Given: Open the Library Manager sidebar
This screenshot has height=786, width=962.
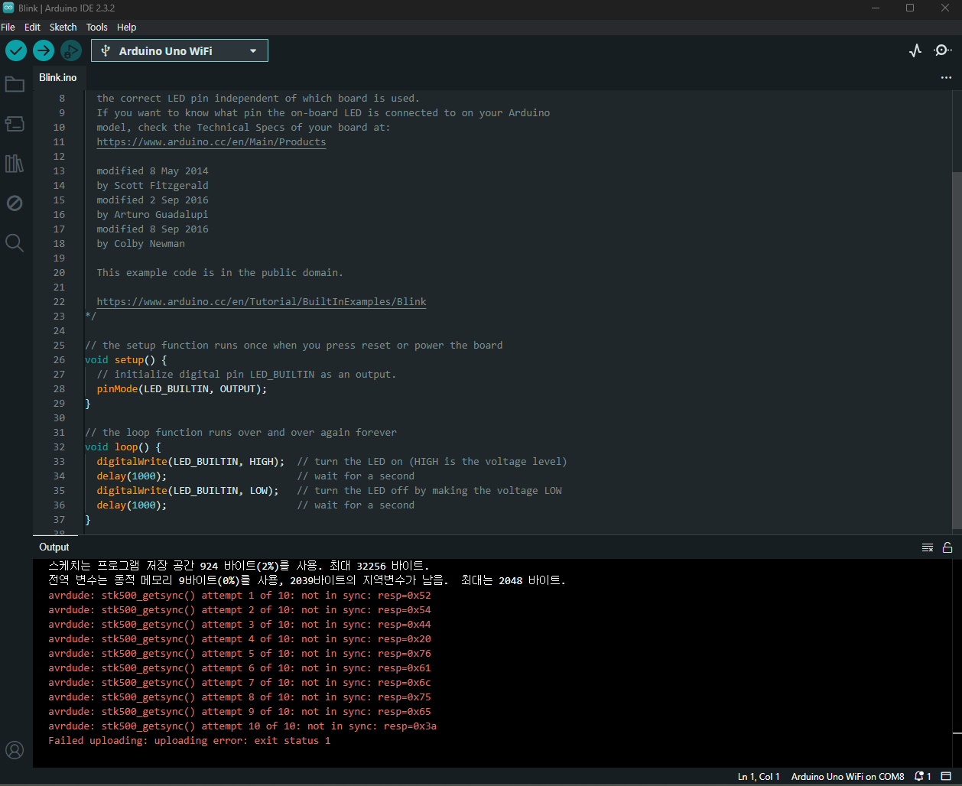Looking at the screenshot, I should pos(15,164).
